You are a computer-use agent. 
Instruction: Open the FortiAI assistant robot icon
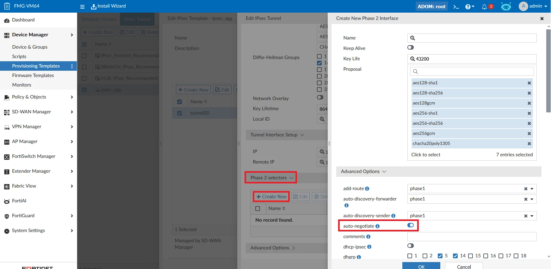(506, 6)
